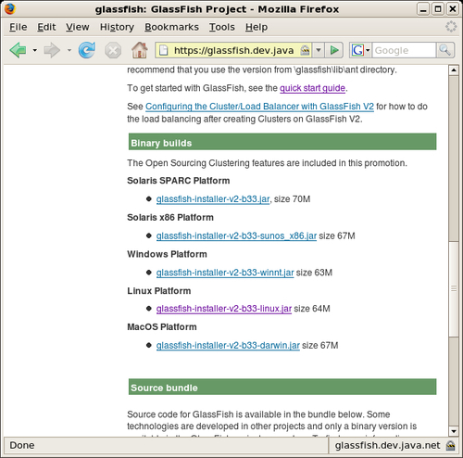Click the Windows Platform heading

(x=167, y=254)
